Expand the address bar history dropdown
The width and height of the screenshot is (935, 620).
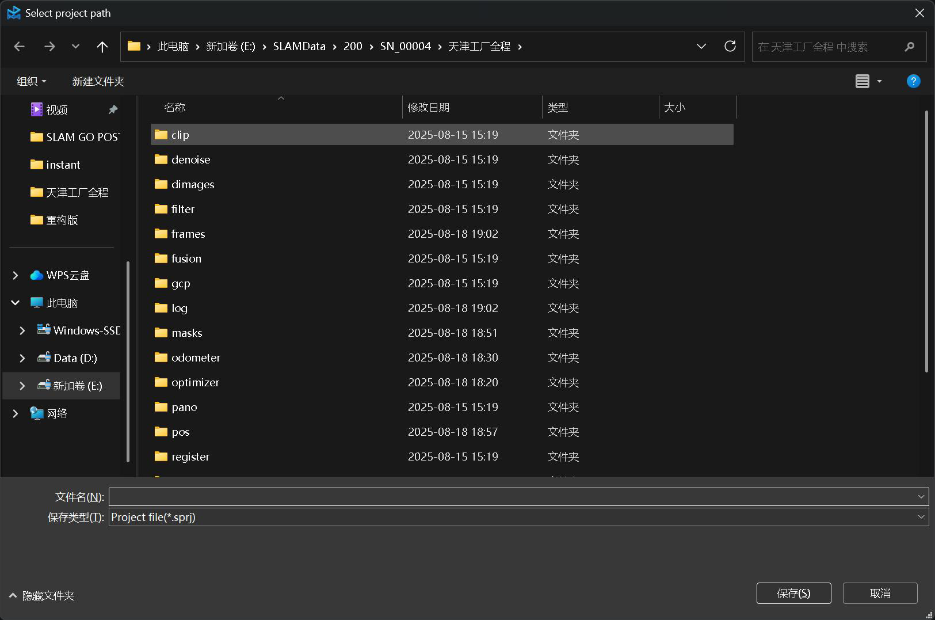tap(701, 47)
